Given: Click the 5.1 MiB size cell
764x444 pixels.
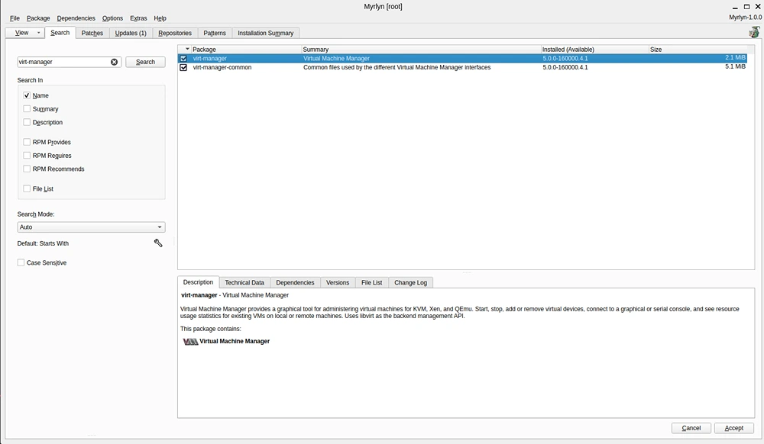Looking at the screenshot, I should point(735,66).
